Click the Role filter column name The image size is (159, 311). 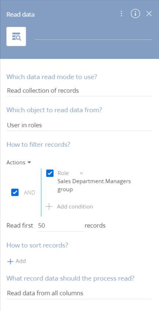[x=63, y=173]
